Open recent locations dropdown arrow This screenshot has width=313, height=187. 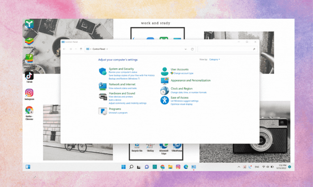pos(76,49)
